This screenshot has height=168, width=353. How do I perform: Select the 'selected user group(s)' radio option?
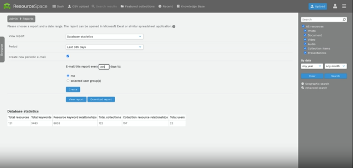tap(68, 81)
